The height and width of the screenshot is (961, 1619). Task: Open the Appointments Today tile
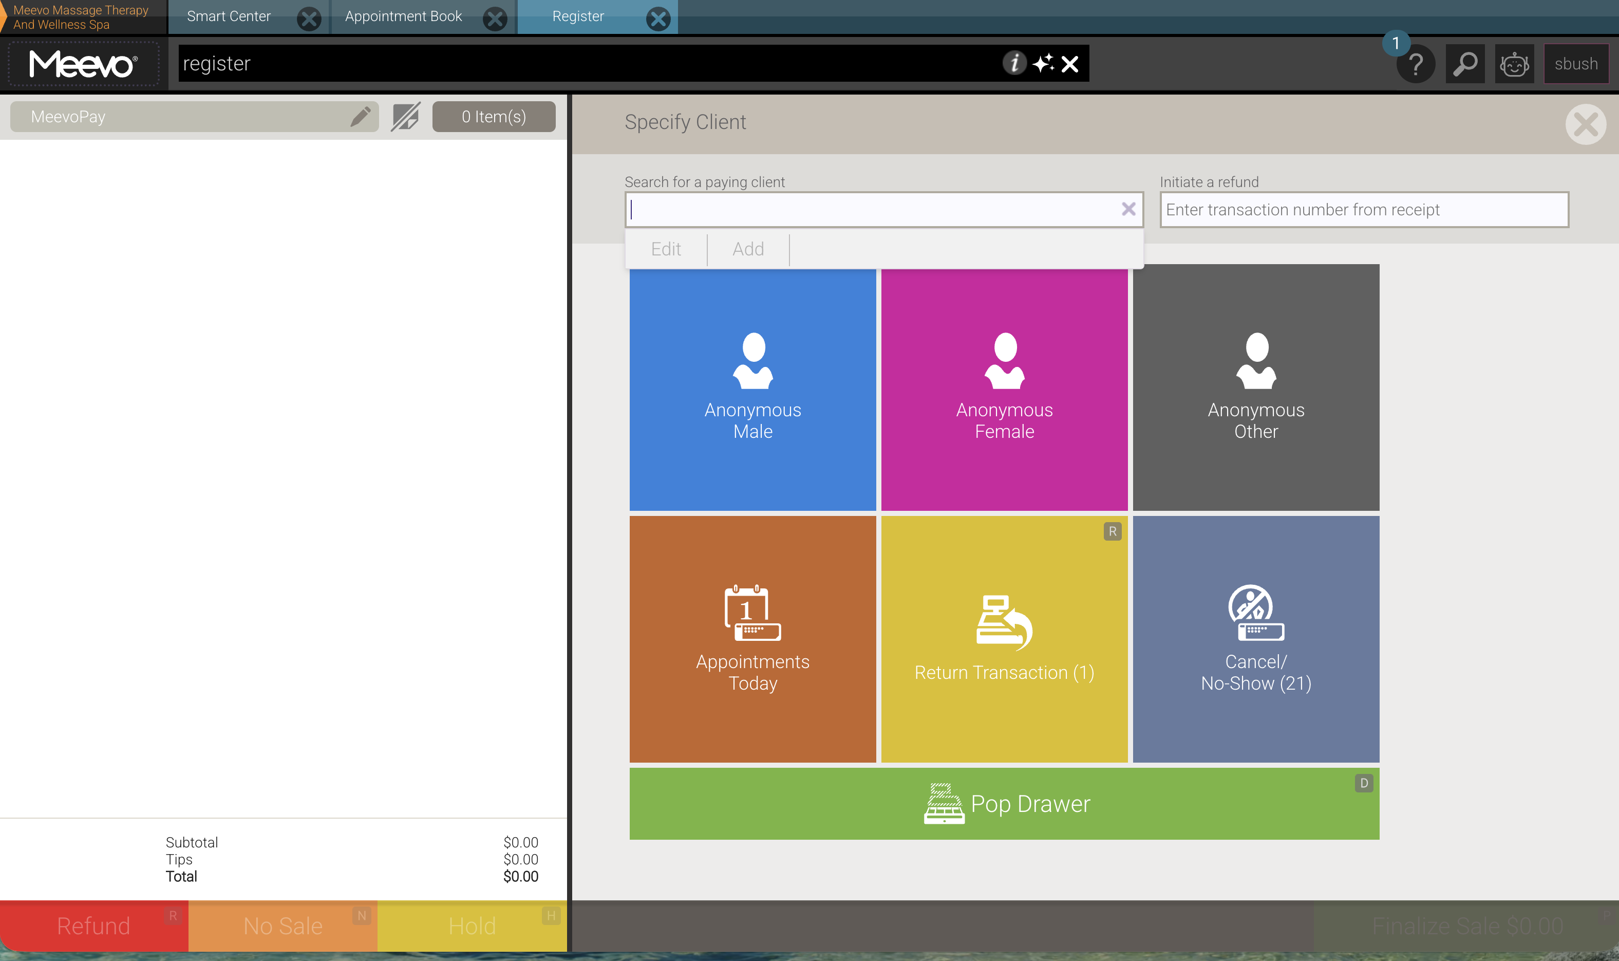pyautogui.click(x=752, y=639)
